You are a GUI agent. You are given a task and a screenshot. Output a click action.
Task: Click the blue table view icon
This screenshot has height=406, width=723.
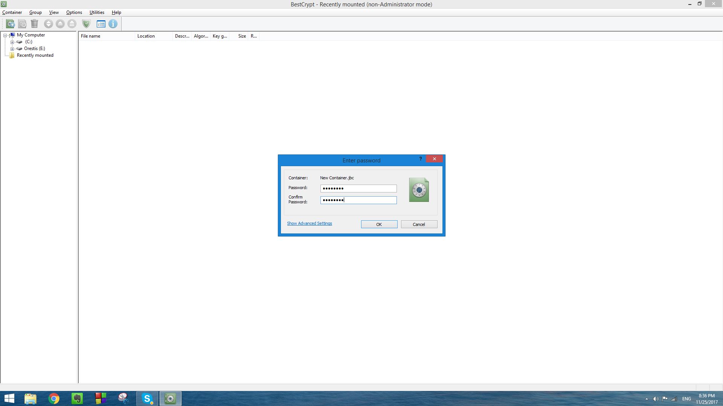(101, 24)
